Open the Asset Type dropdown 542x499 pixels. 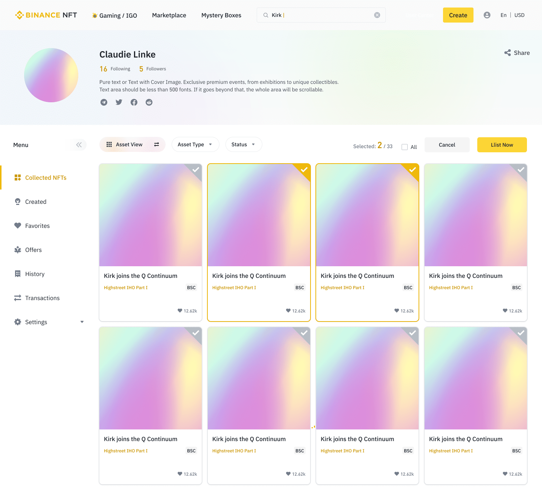[x=195, y=144]
